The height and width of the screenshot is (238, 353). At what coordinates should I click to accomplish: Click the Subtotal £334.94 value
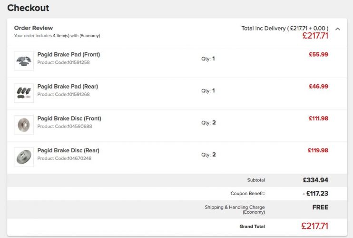[315, 180]
